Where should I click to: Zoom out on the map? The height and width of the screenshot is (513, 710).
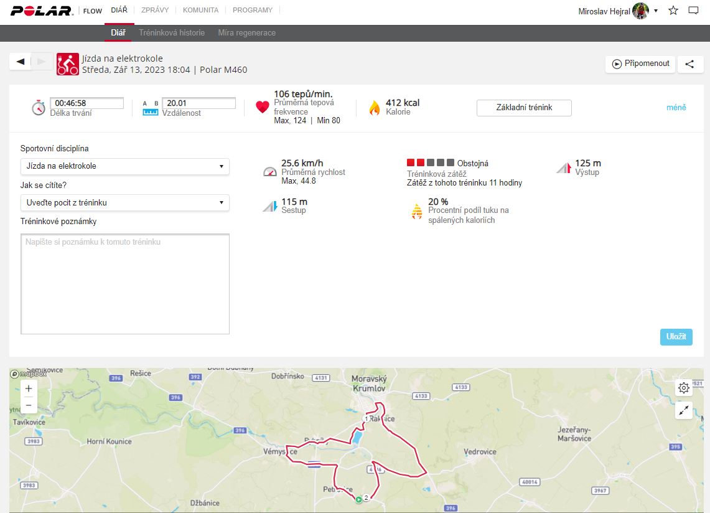point(29,405)
